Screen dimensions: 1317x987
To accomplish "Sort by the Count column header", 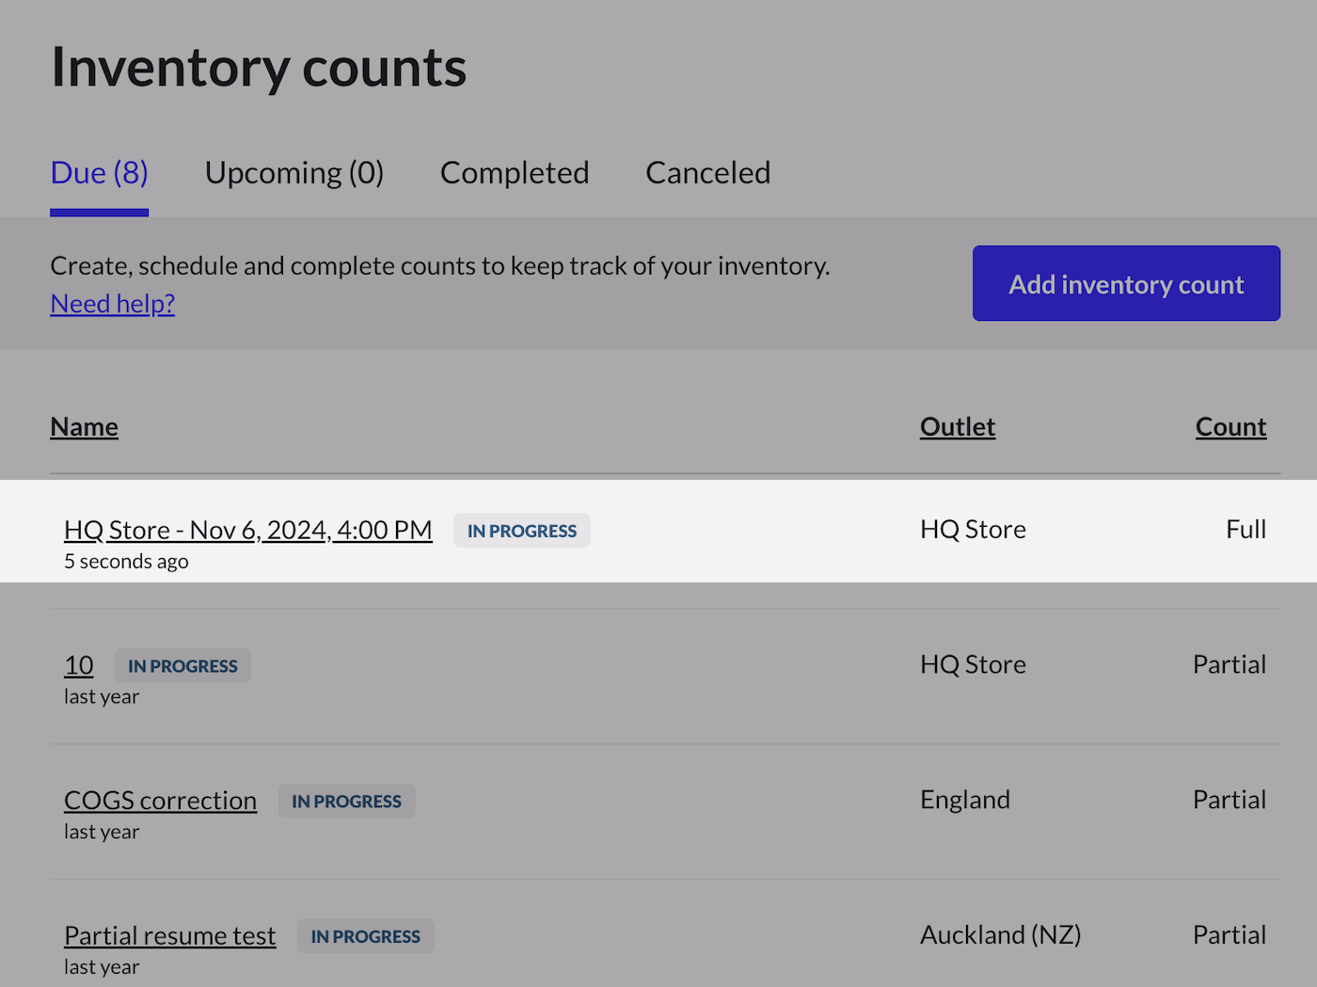I will pos(1230,427).
